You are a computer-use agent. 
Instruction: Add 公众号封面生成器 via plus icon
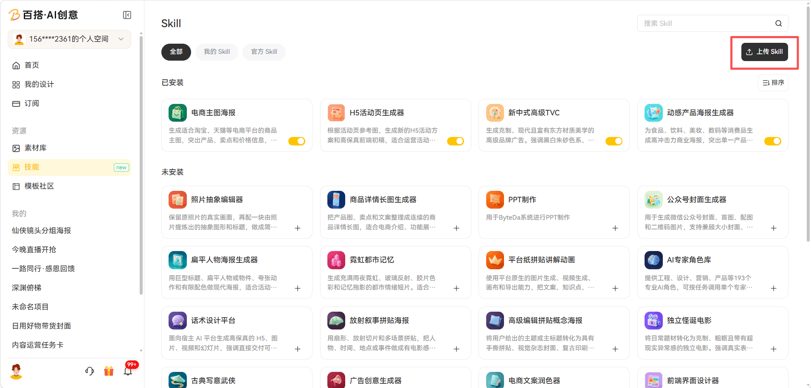click(x=774, y=228)
